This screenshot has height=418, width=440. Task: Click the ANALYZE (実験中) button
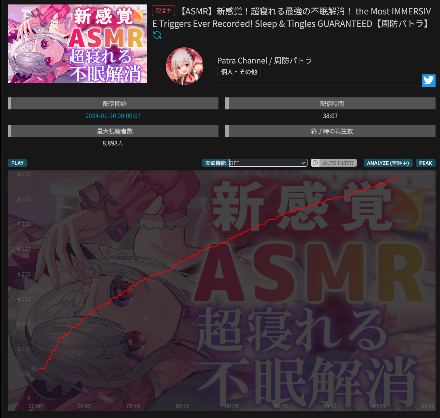pos(388,163)
